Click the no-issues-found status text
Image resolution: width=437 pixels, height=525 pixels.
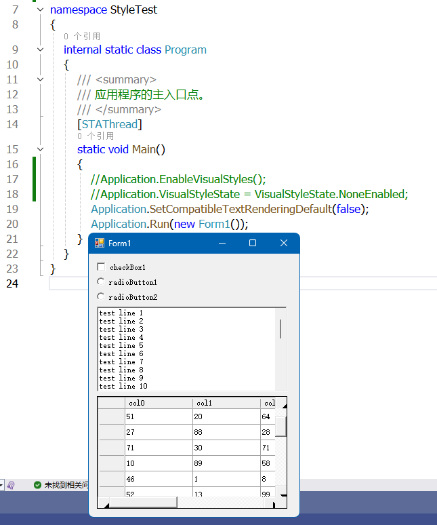pyautogui.click(x=66, y=485)
